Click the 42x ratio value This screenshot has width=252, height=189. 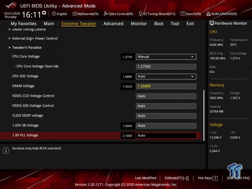(x=212, y=72)
